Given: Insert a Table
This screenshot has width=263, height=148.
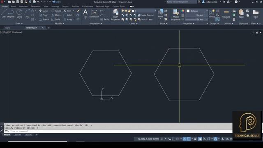Looking at the screenshot, I should [x=104, y=19].
